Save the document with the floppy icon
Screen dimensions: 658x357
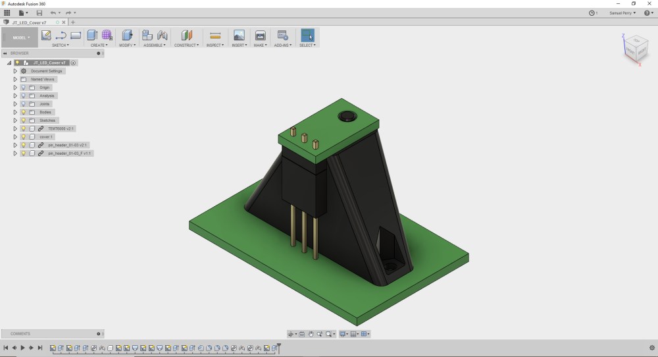pos(39,13)
